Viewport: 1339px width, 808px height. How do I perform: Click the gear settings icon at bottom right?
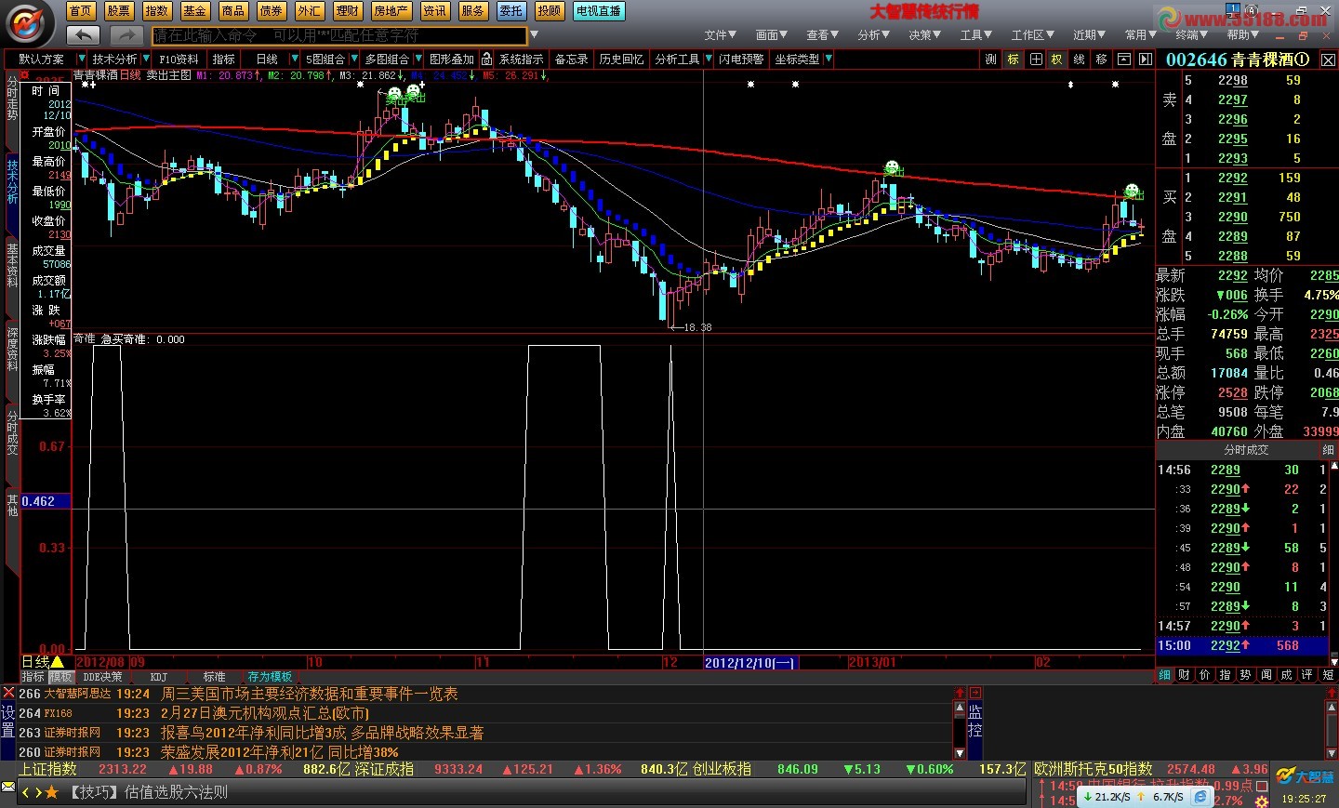pyautogui.click(x=1262, y=801)
